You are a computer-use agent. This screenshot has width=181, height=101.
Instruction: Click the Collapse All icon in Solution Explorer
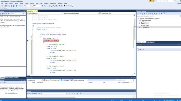click(x=154, y=14)
